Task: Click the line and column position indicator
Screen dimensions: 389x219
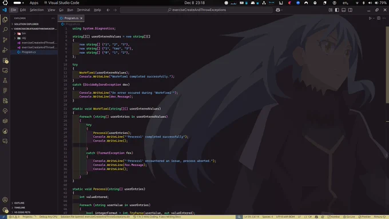Action: coord(252,217)
